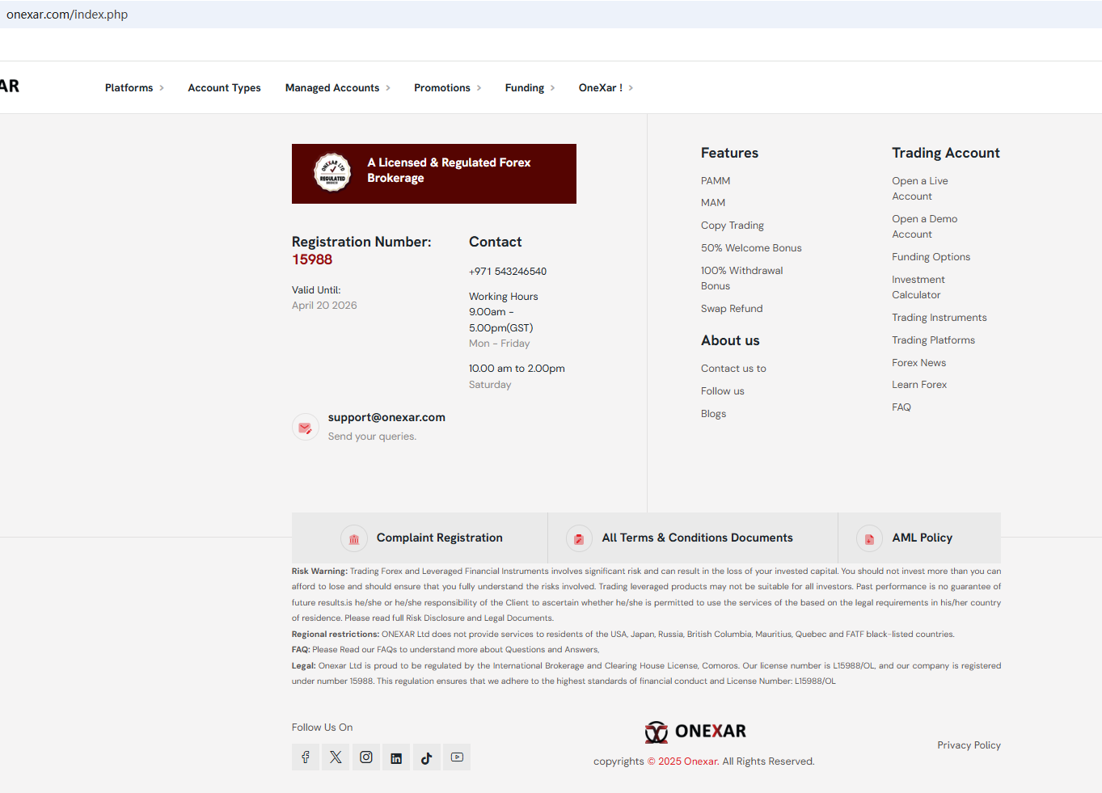
Task: Click the support email envelope icon
Action: [306, 427]
